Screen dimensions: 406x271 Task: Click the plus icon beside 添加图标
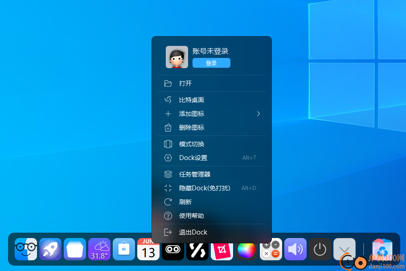click(168, 114)
